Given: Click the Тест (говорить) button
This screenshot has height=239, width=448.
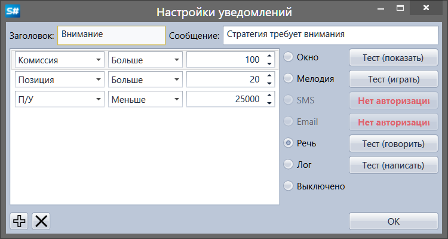Looking at the screenshot, I should click(x=394, y=143).
